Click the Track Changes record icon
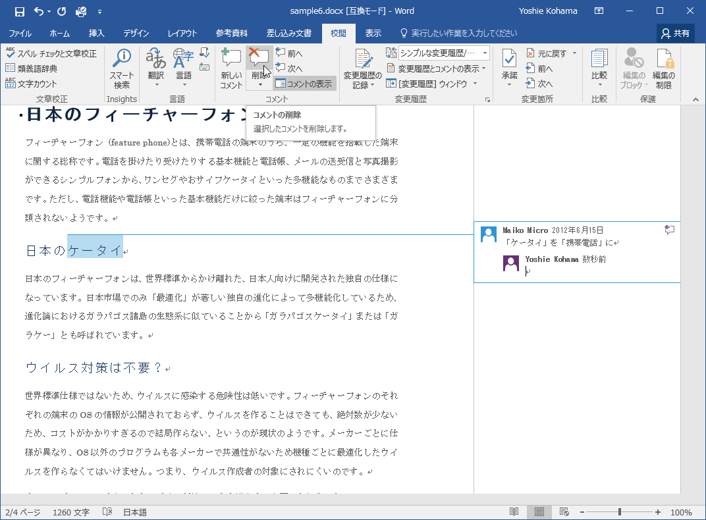The width and height of the screenshot is (706, 520). 363,59
